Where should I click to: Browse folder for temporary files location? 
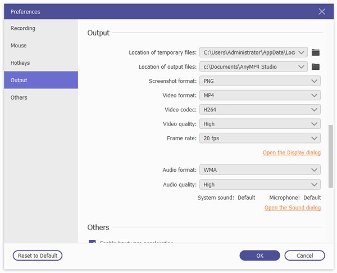click(x=316, y=52)
